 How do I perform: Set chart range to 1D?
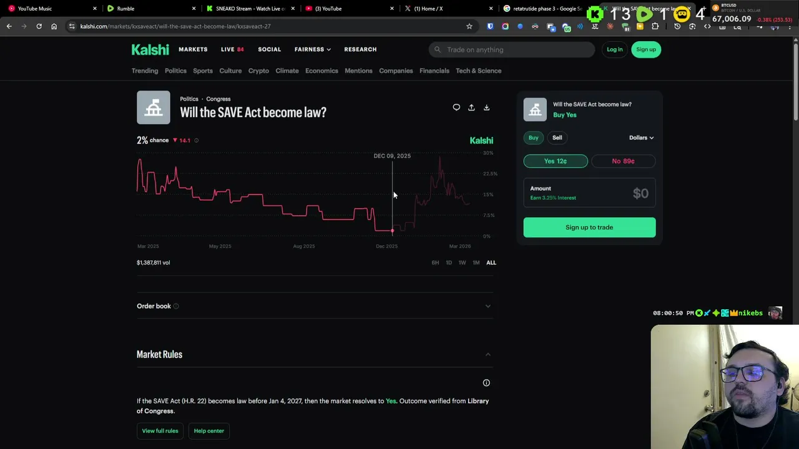tap(449, 263)
